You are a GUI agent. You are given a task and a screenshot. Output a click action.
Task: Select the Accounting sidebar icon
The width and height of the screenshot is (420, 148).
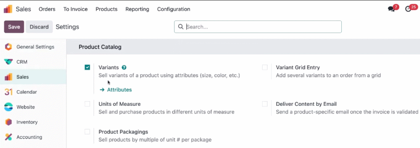pos(9,137)
